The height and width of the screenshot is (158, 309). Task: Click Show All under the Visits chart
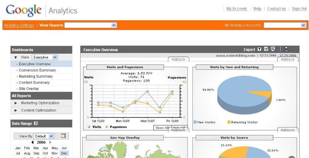pos(162,128)
